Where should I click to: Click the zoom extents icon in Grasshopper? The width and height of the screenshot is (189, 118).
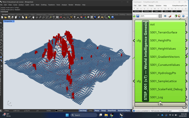(x=160, y=16)
